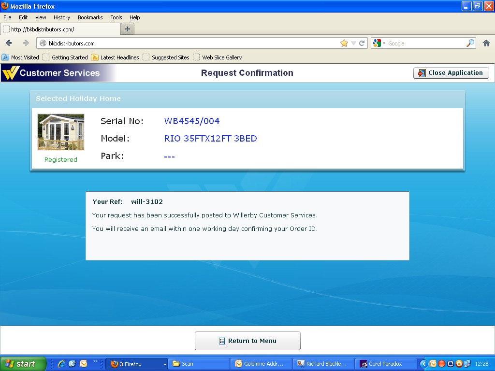
Task: Click the browser Forward arrow
Action: point(26,43)
